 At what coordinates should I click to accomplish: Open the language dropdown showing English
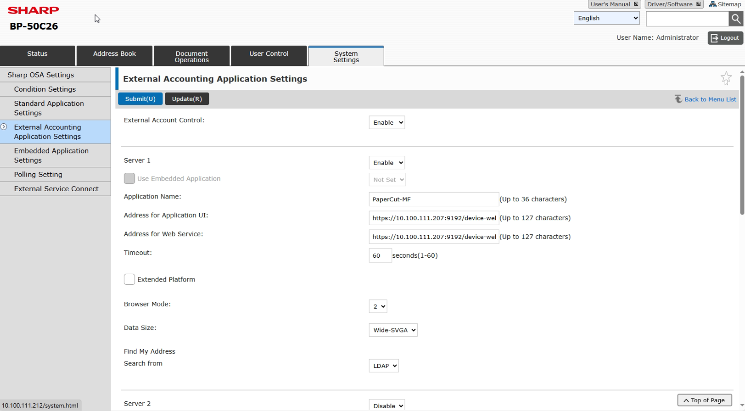pyautogui.click(x=607, y=18)
